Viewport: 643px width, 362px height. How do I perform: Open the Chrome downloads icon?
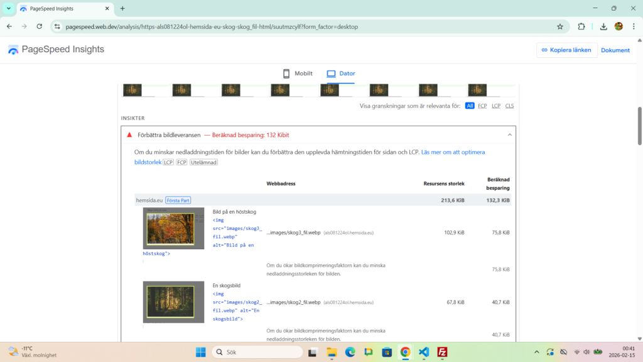603,26
